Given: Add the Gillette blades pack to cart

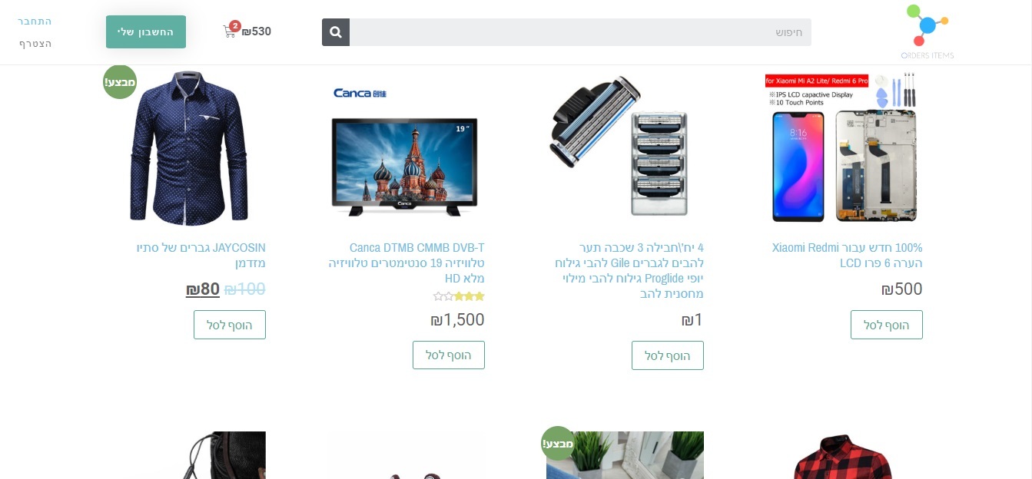Looking at the screenshot, I should [x=668, y=355].
